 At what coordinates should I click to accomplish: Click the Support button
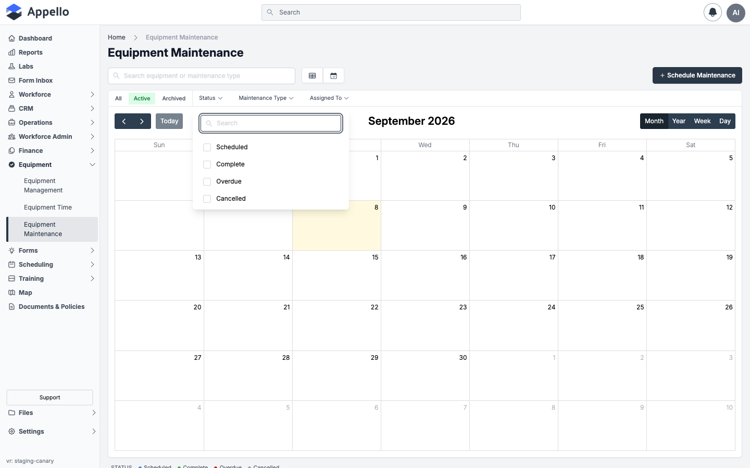tap(49, 397)
